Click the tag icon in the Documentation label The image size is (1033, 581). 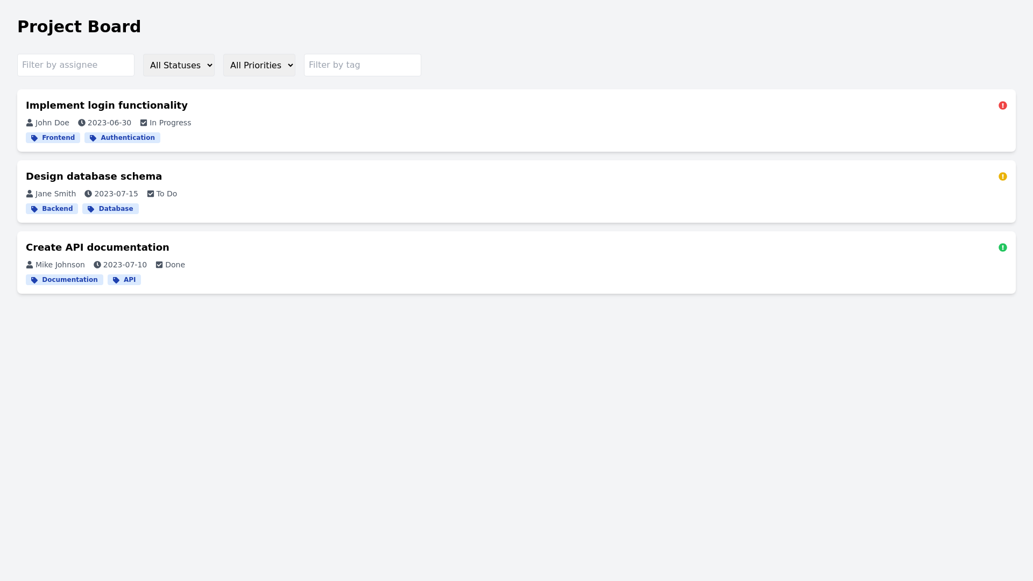point(34,280)
